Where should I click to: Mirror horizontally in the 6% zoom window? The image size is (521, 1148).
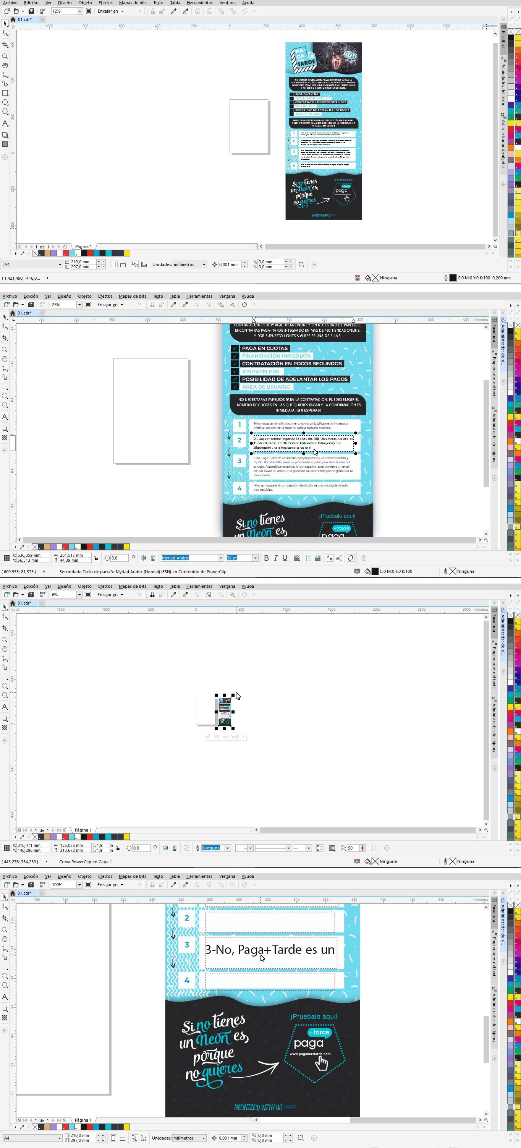[x=166, y=848]
